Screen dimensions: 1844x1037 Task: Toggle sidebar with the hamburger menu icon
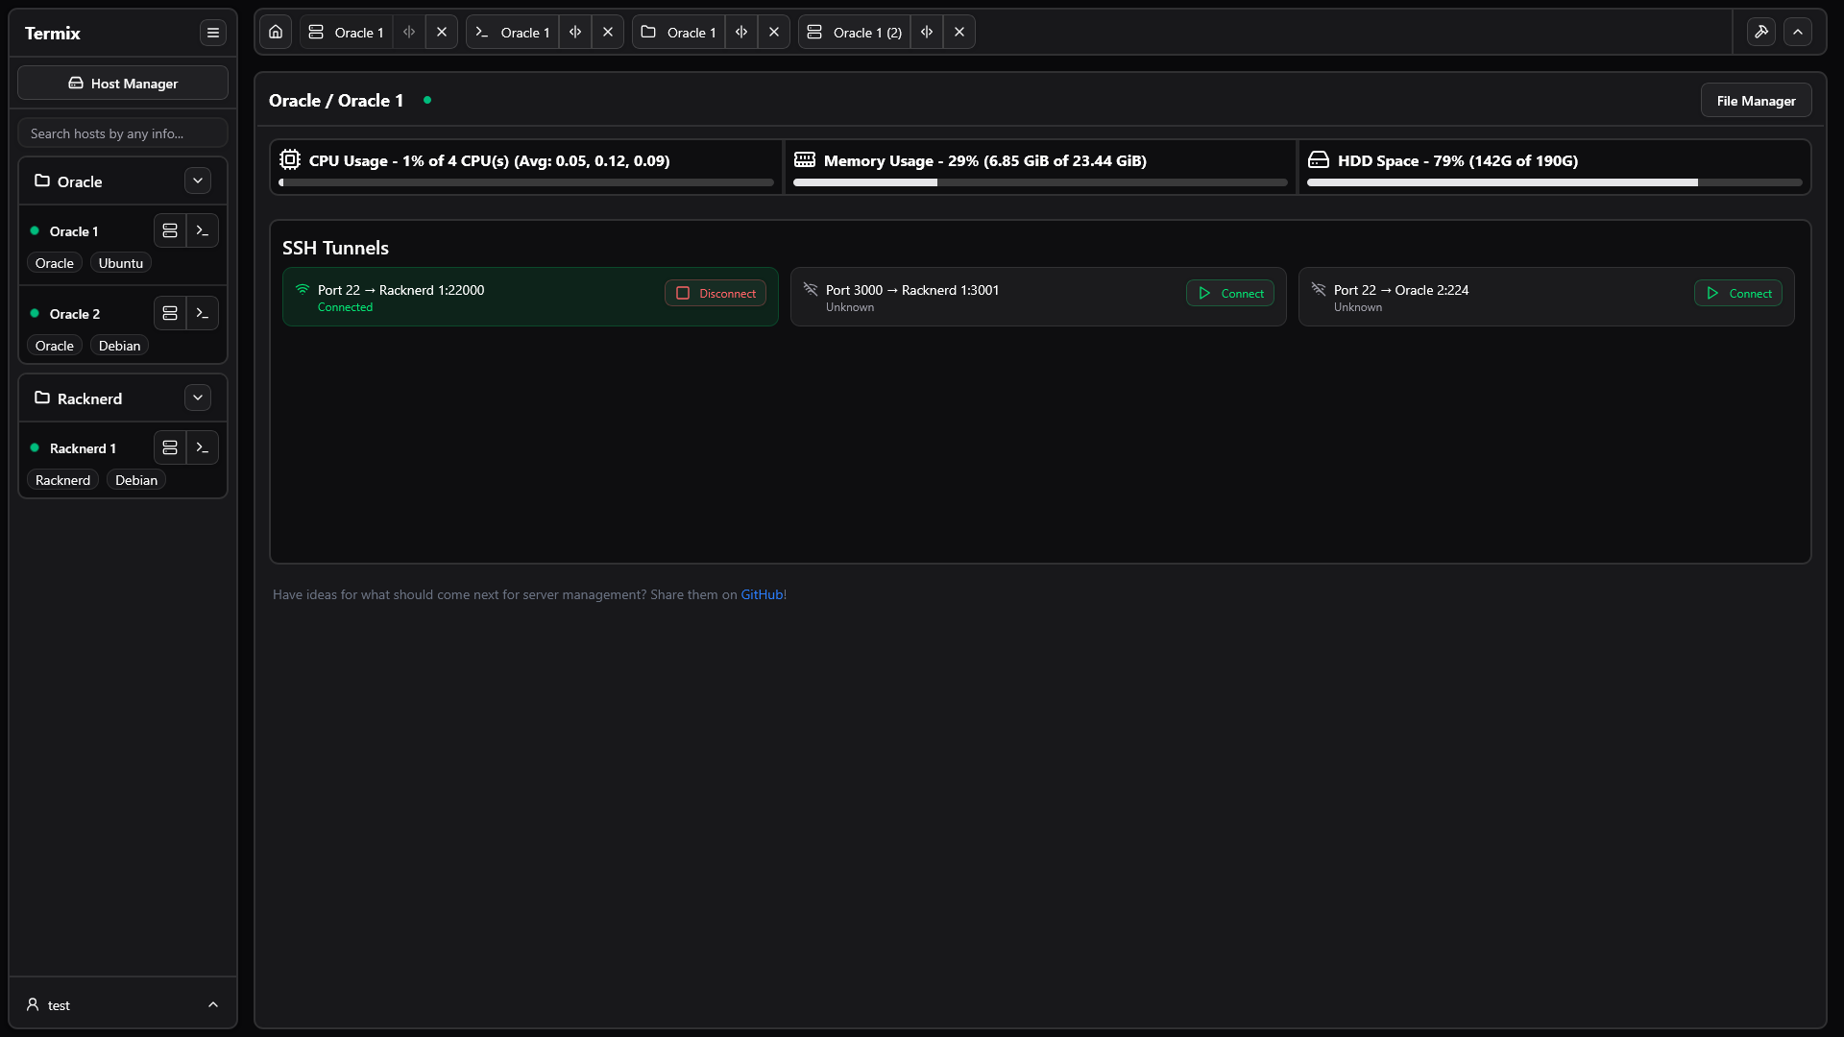tap(213, 33)
